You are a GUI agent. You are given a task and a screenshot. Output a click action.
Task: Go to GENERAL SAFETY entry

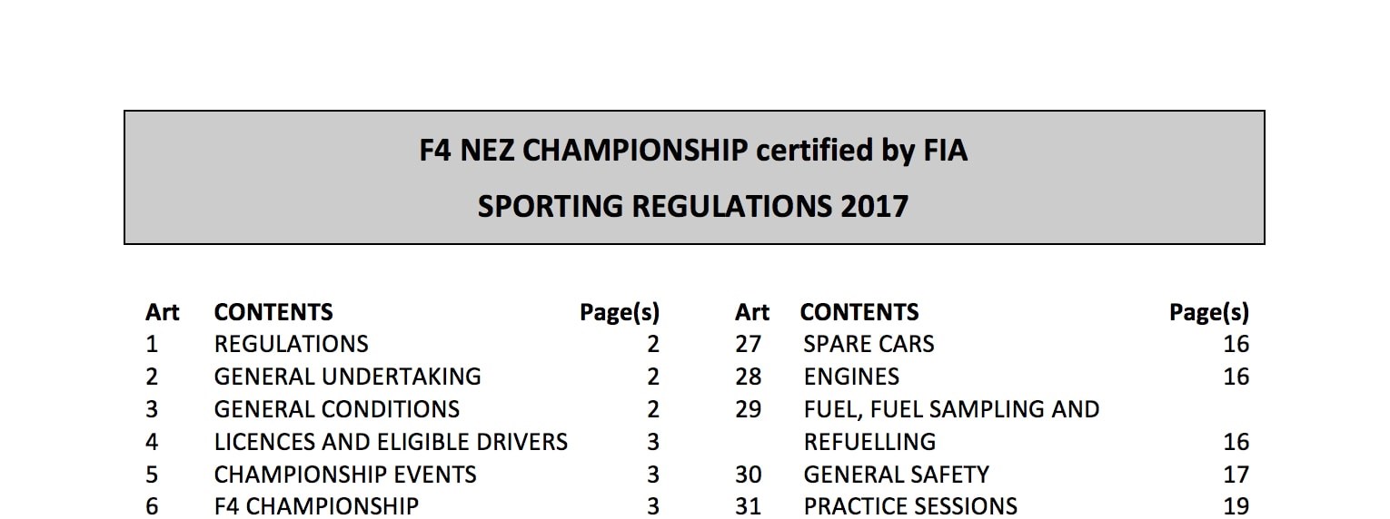[x=896, y=475]
